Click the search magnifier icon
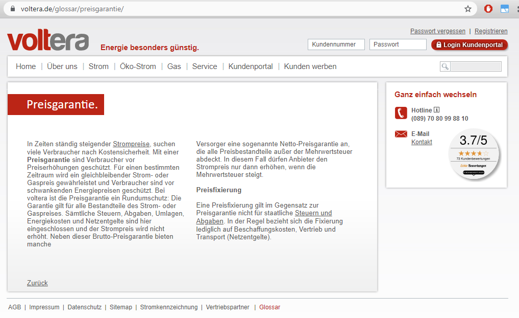The height and width of the screenshot is (318, 519). (x=445, y=66)
